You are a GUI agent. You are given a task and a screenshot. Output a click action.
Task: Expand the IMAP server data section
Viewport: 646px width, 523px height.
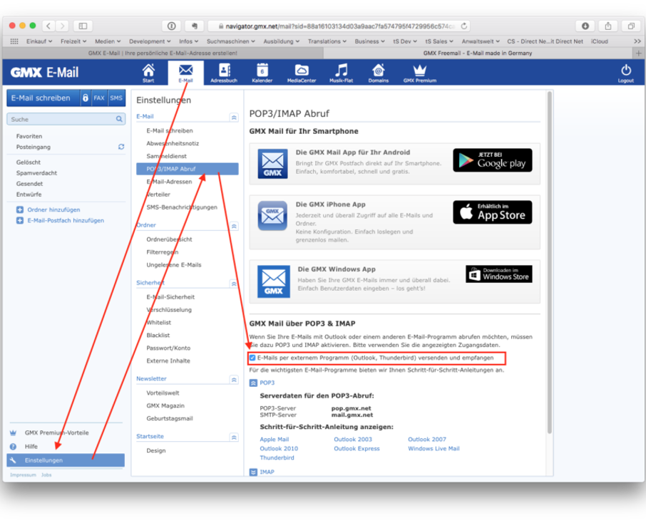(253, 472)
